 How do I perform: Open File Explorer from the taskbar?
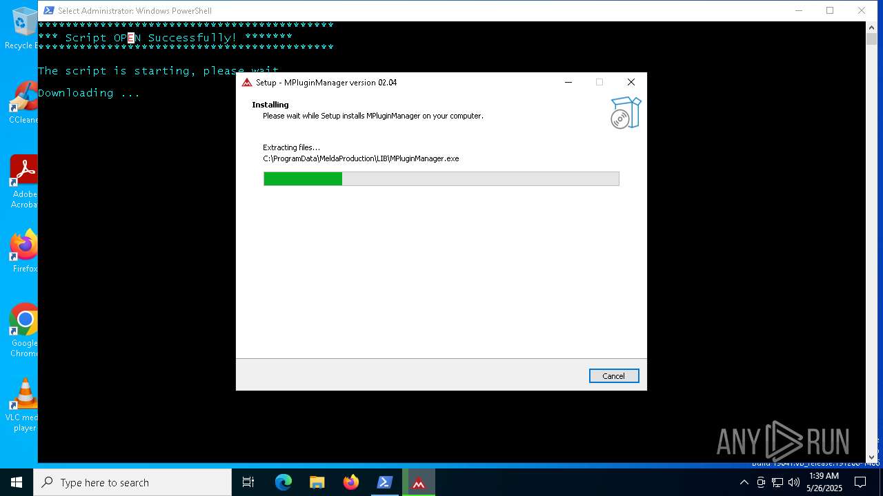[x=317, y=482]
